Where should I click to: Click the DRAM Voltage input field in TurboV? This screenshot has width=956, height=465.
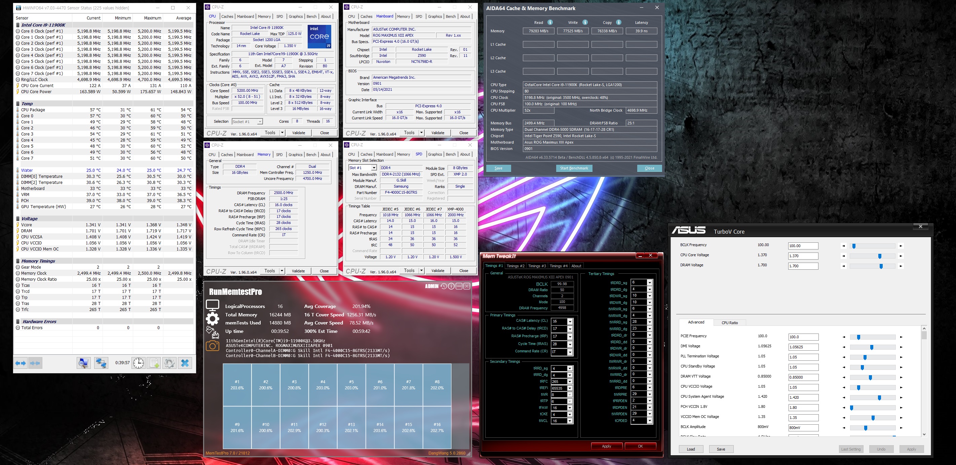click(x=803, y=266)
